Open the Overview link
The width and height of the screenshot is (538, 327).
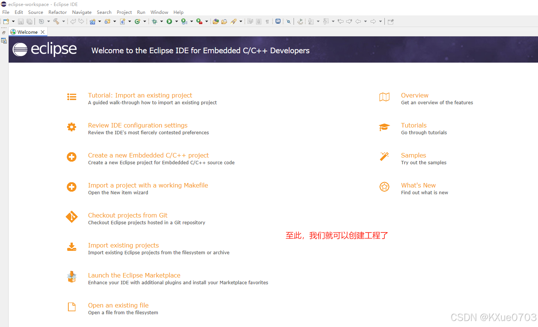pos(414,95)
